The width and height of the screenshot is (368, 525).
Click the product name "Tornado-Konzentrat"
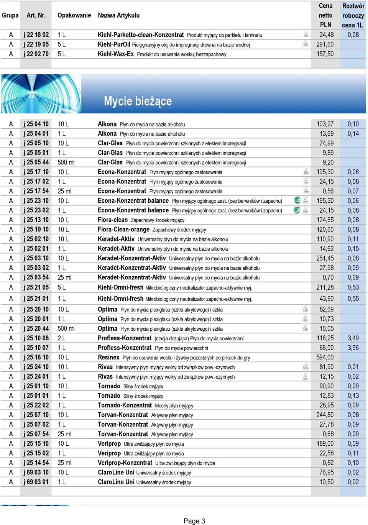(125, 405)
